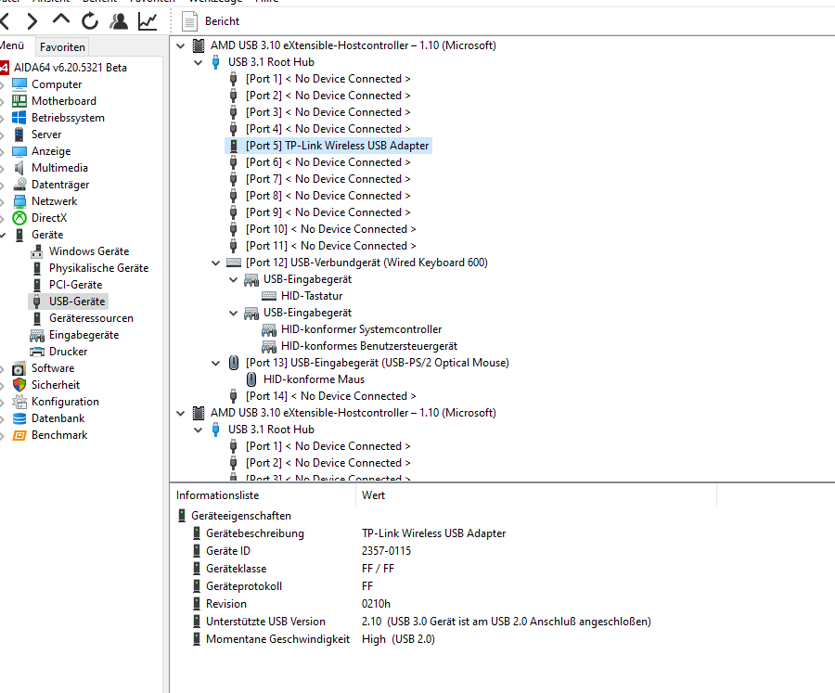
Task: Select HID-konformer Systemcontroller row
Action: (x=361, y=329)
